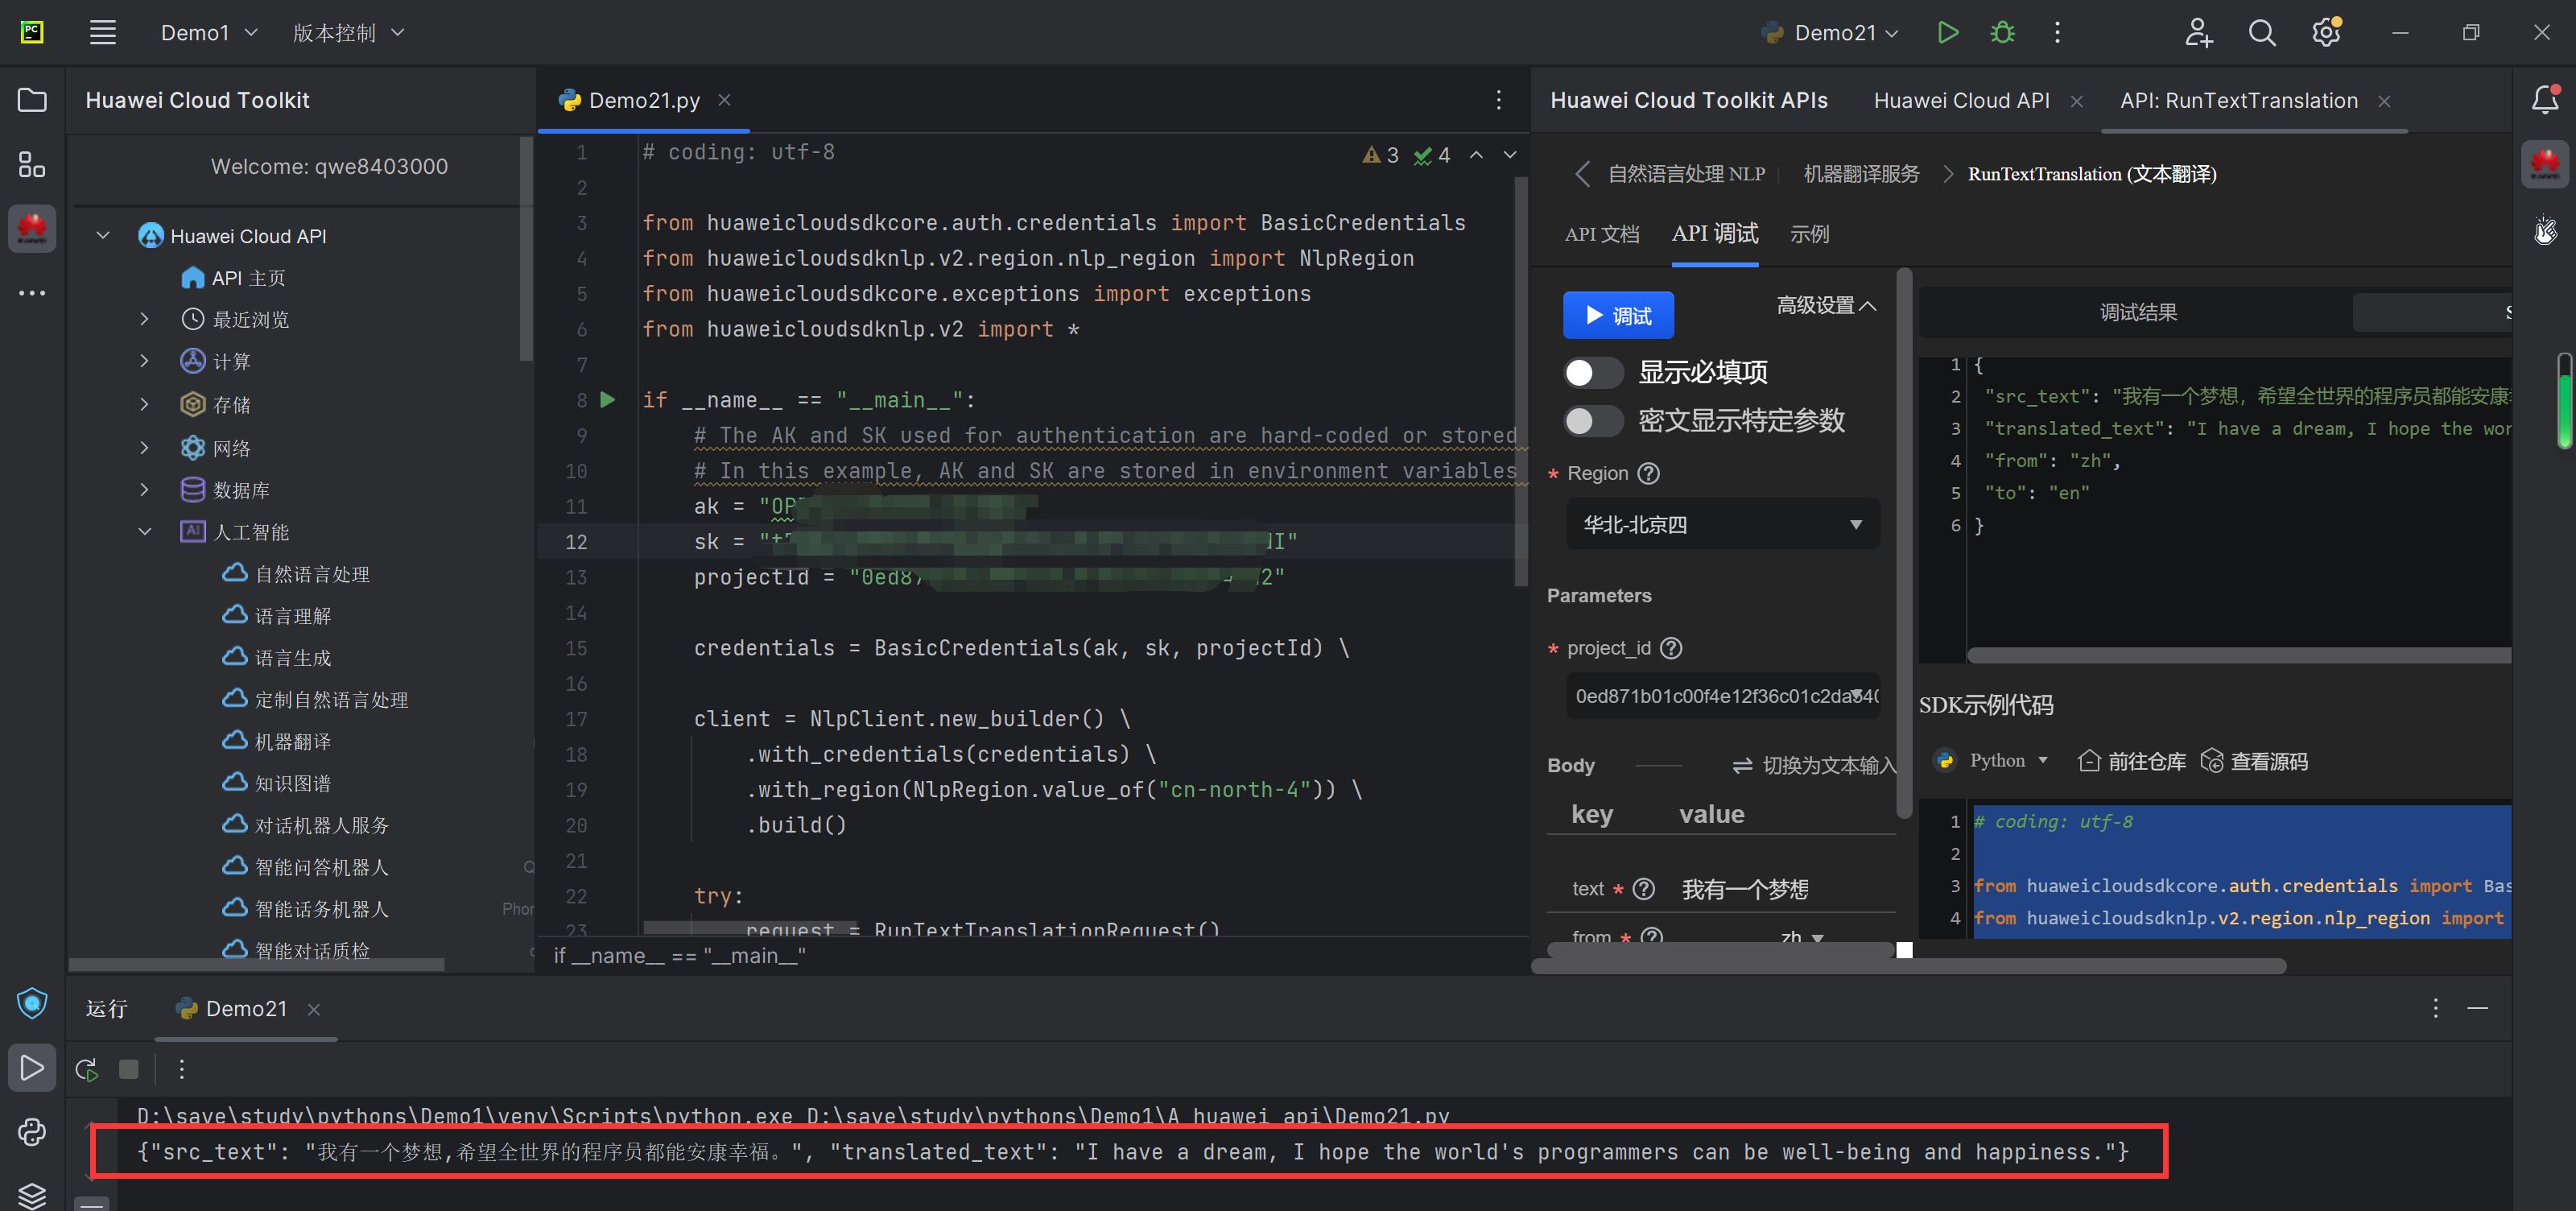Toggle 密文显示特定参数 switch

click(1593, 421)
